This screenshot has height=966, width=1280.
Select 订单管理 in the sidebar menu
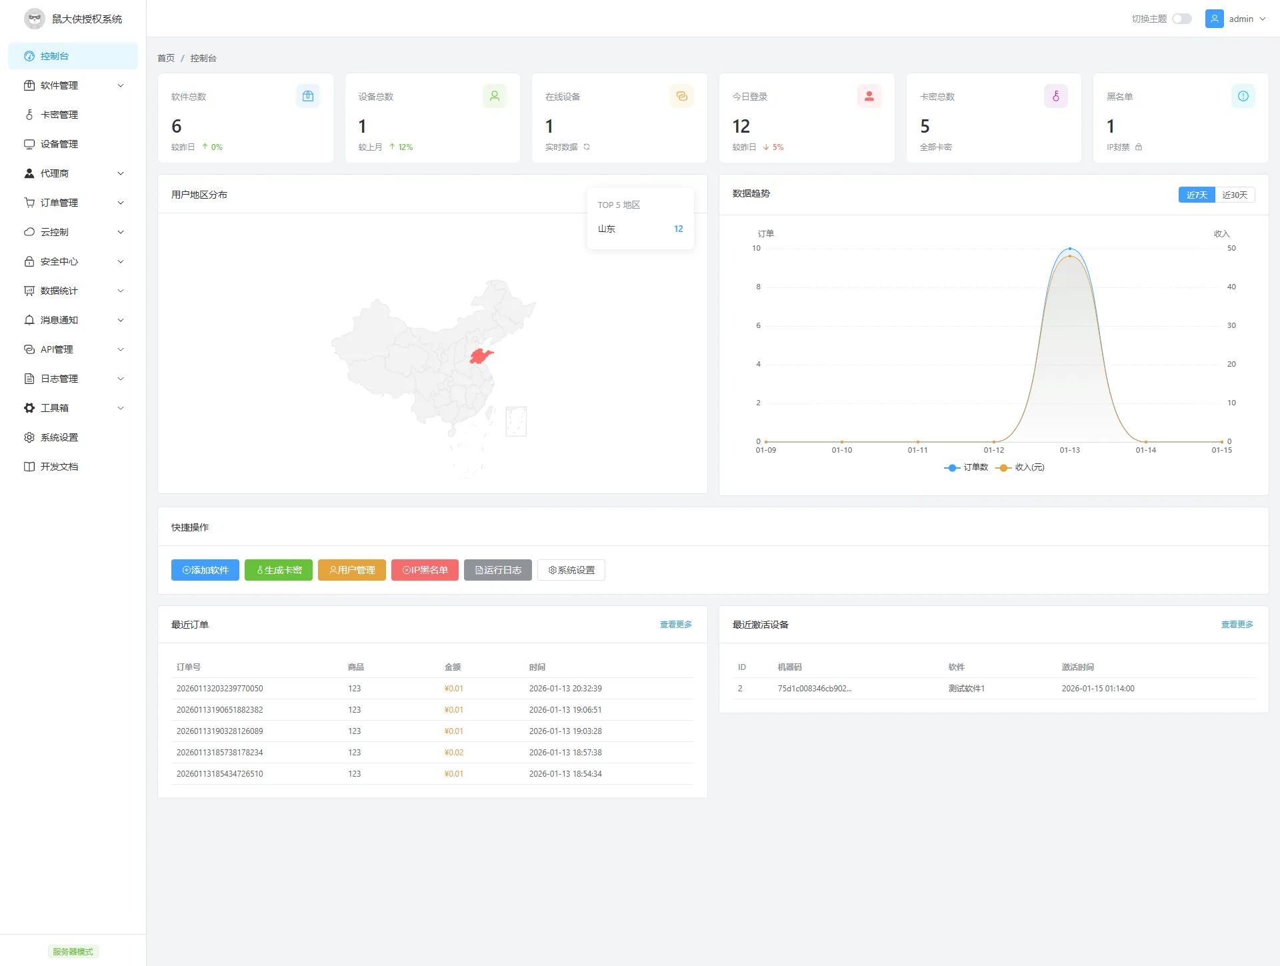pos(59,203)
